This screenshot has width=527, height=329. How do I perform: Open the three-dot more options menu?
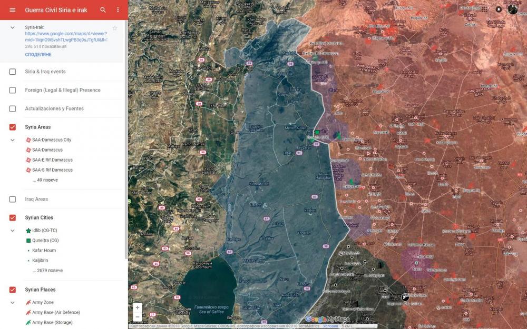[x=118, y=10]
